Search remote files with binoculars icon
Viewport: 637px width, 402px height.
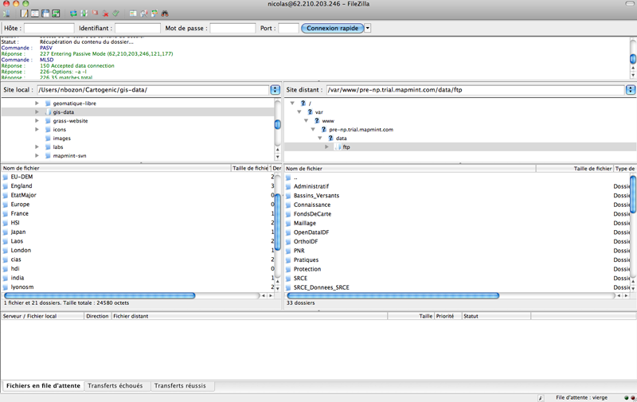165,14
